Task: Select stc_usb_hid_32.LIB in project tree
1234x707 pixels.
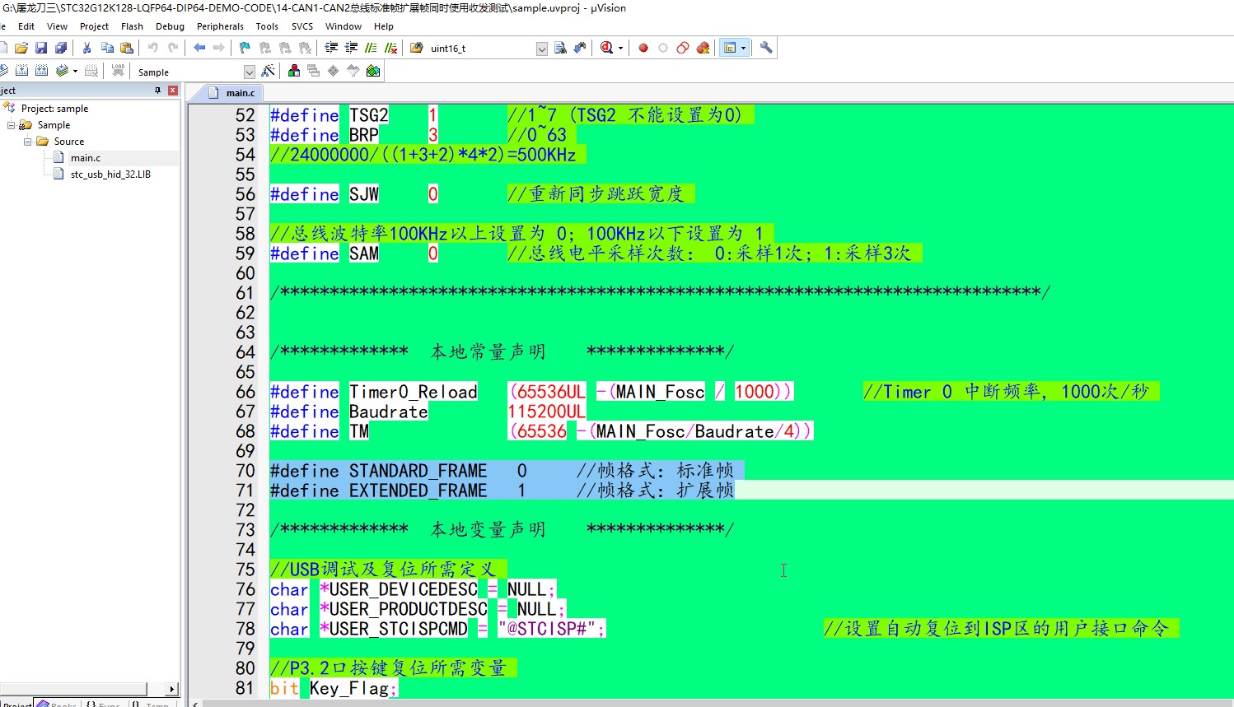Action: 110,174
